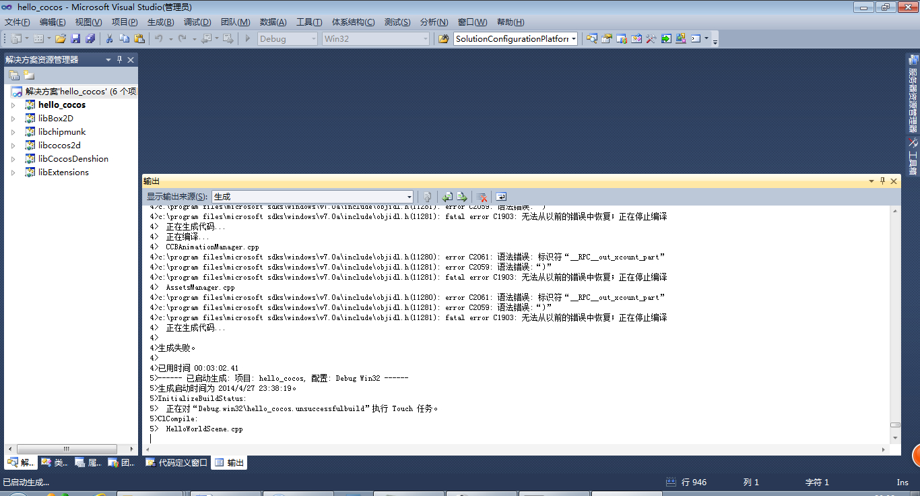Expand the hello_cocos project node
The width and height of the screenshot is (920, 496).
13,105
